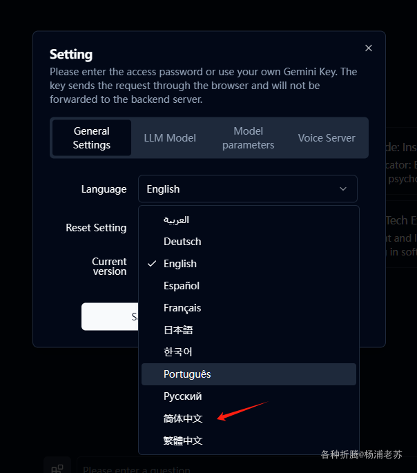Select العربية from the language list

coord(177,220)
